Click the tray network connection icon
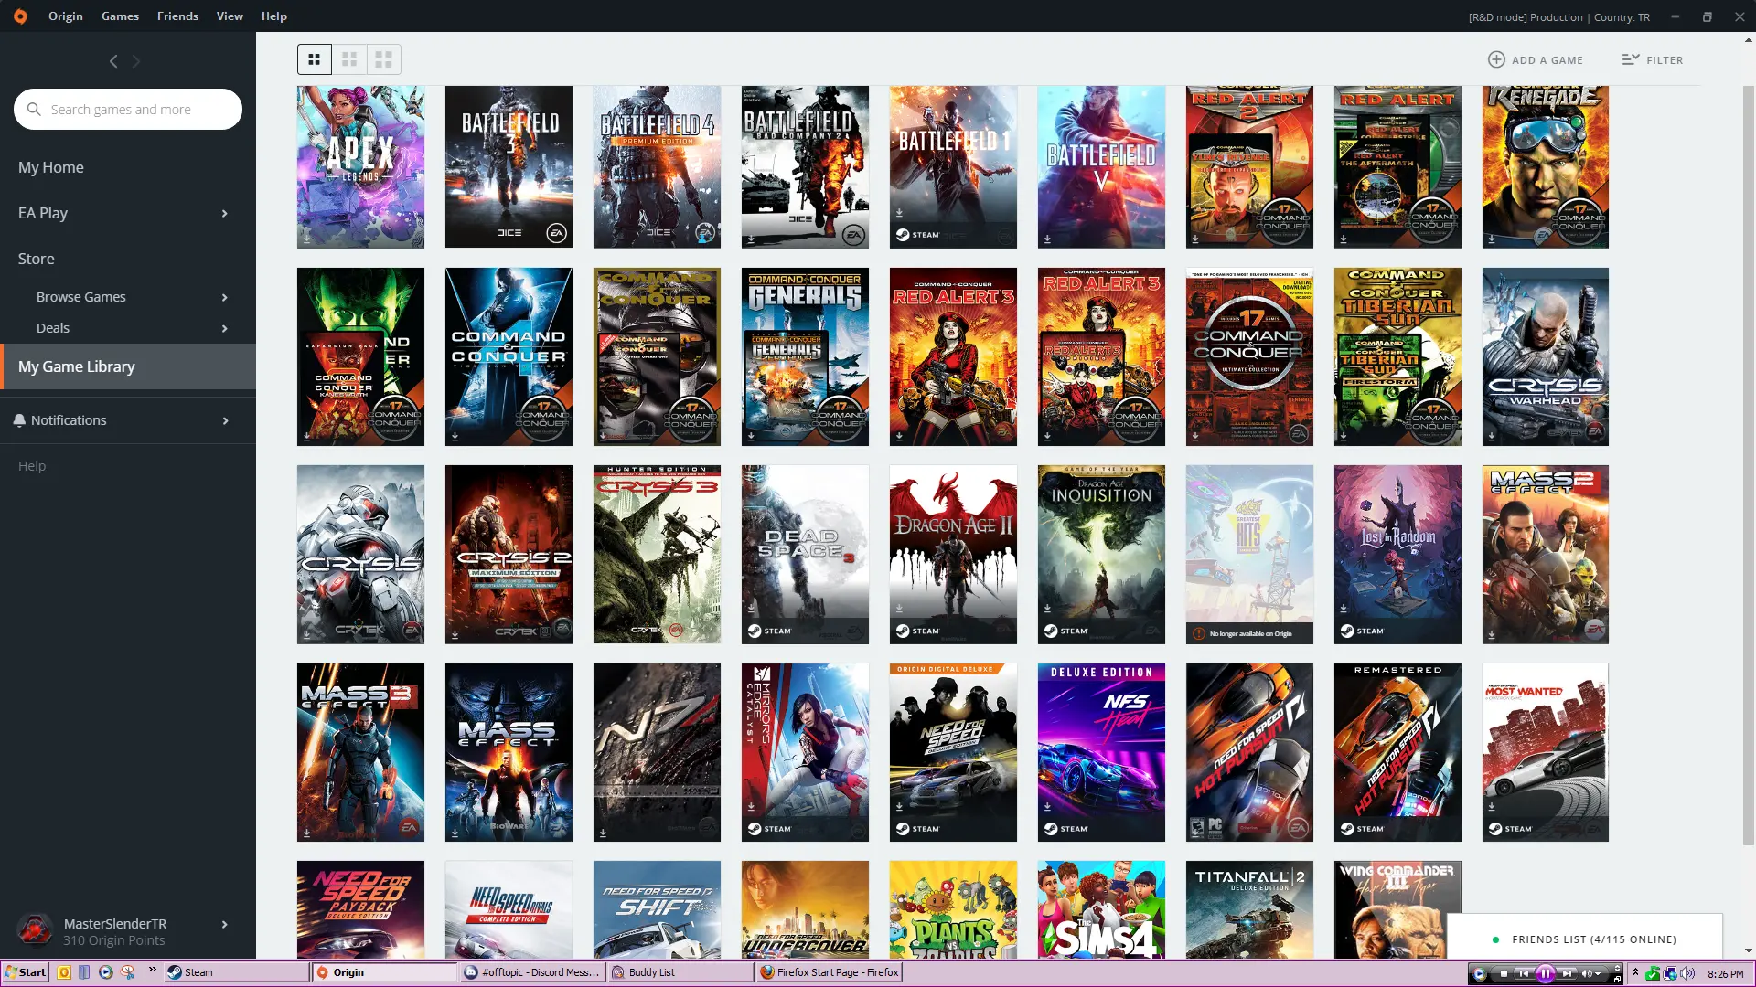 click(x=1670, y=973)
